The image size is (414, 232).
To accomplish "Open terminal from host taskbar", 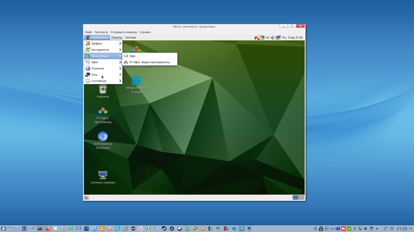I will (x=40, y=228).
